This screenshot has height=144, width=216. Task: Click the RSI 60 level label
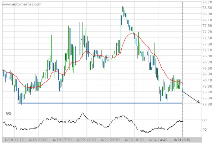(204, 120)
